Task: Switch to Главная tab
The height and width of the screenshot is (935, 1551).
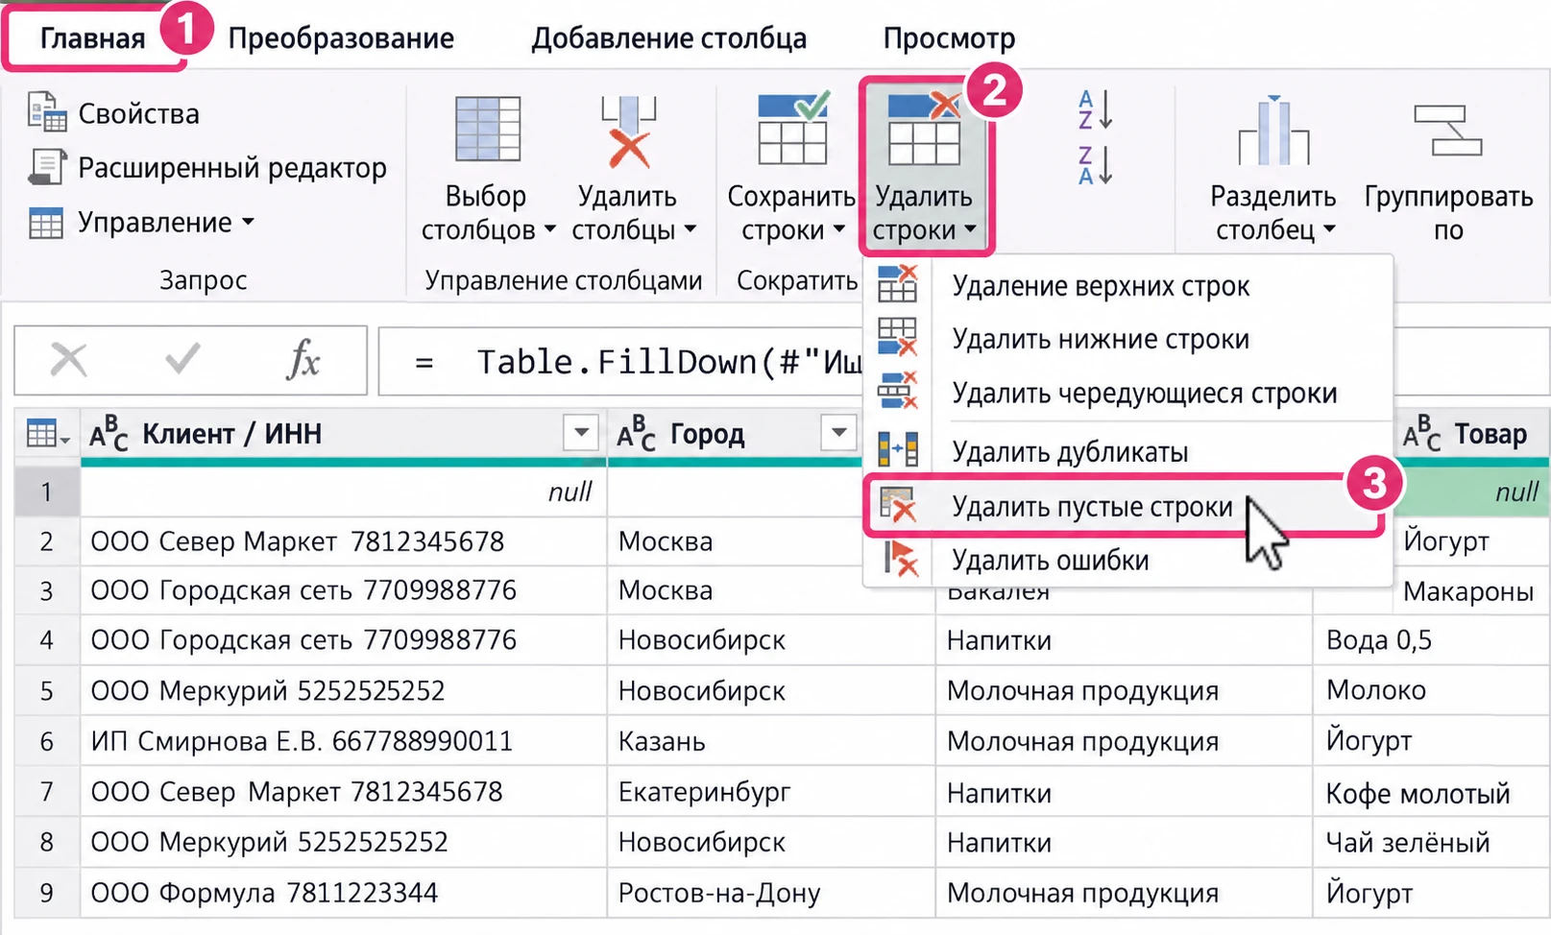Action: coord(92,38)
